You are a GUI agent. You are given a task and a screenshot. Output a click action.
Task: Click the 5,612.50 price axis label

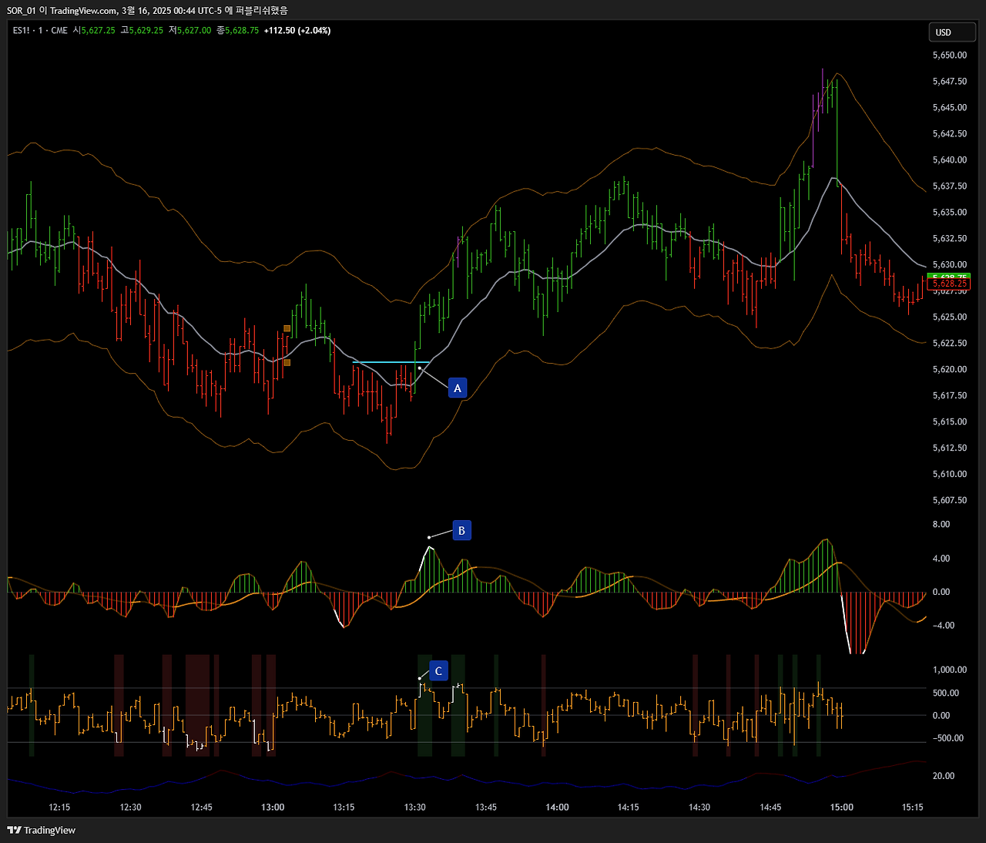click(x=949, y=448)
